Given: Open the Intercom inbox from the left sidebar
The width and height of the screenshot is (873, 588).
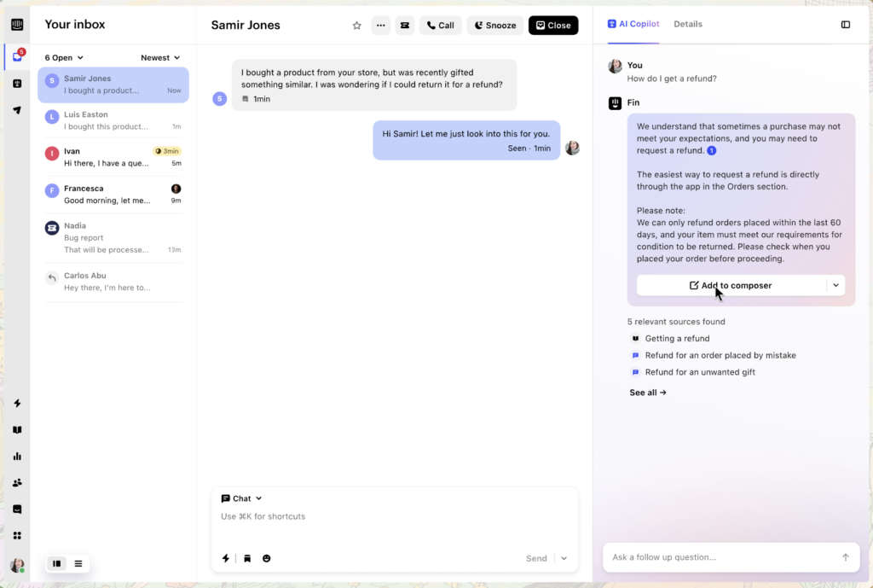Looking at the screenshot, I should 17,55.
